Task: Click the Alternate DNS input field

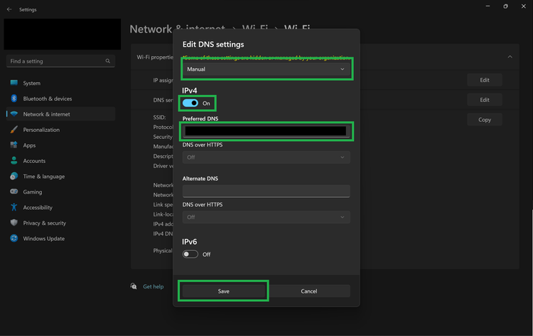Action: [x=266, y=191]
